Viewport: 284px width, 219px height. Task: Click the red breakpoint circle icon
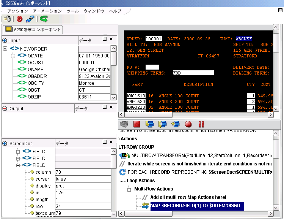pyautogui.click(x=188, y=124)
